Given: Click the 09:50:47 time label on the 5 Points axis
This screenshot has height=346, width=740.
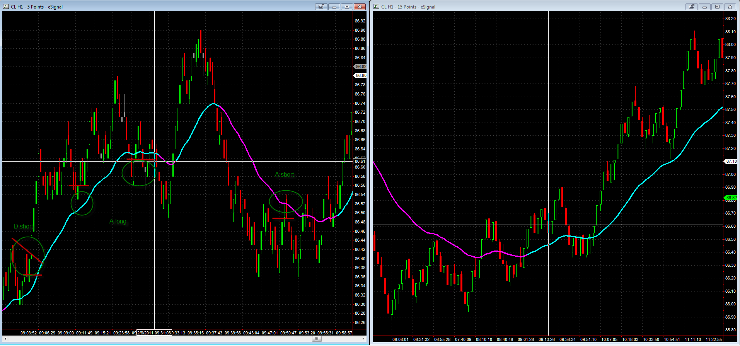Looking at the screenshot, I should pyautogui.click(x=288, y=333).
